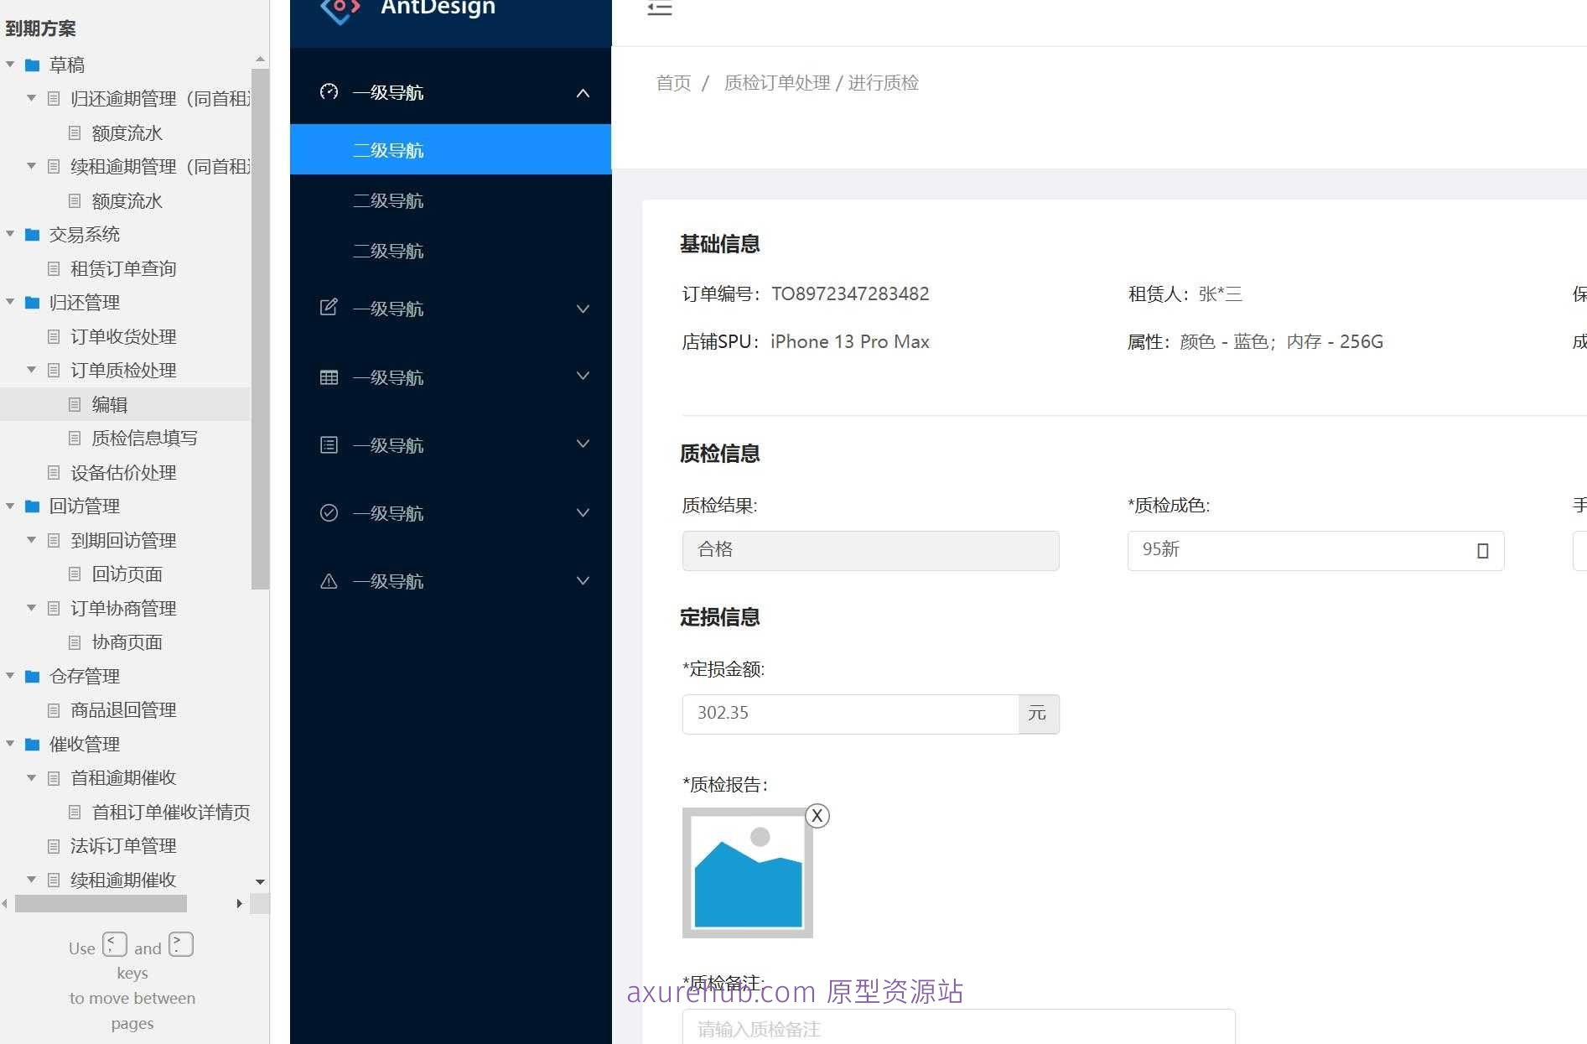
Task: Click the sidebar collapse hamburger icon
Action: [660, 8]
